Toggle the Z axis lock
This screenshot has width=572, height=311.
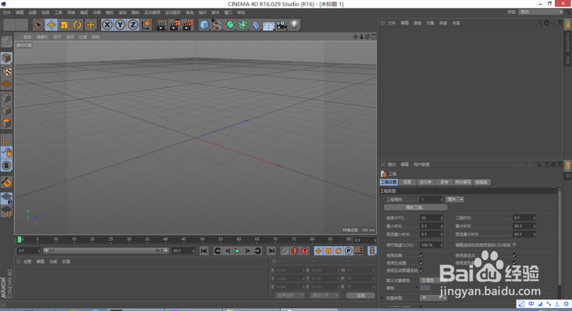coord(133,25)
